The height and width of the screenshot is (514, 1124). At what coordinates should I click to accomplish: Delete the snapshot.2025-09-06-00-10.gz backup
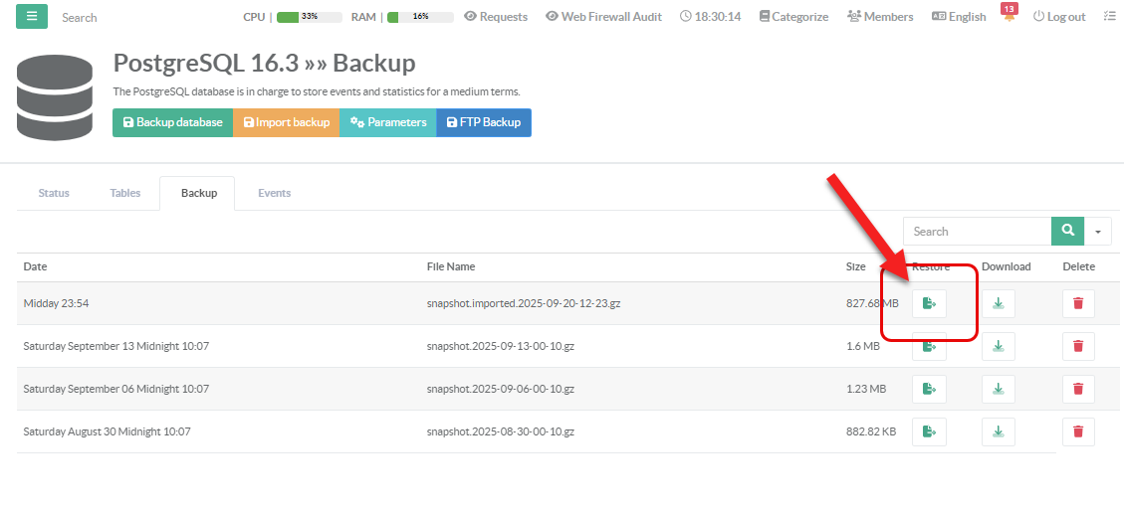pos(1077,389)
